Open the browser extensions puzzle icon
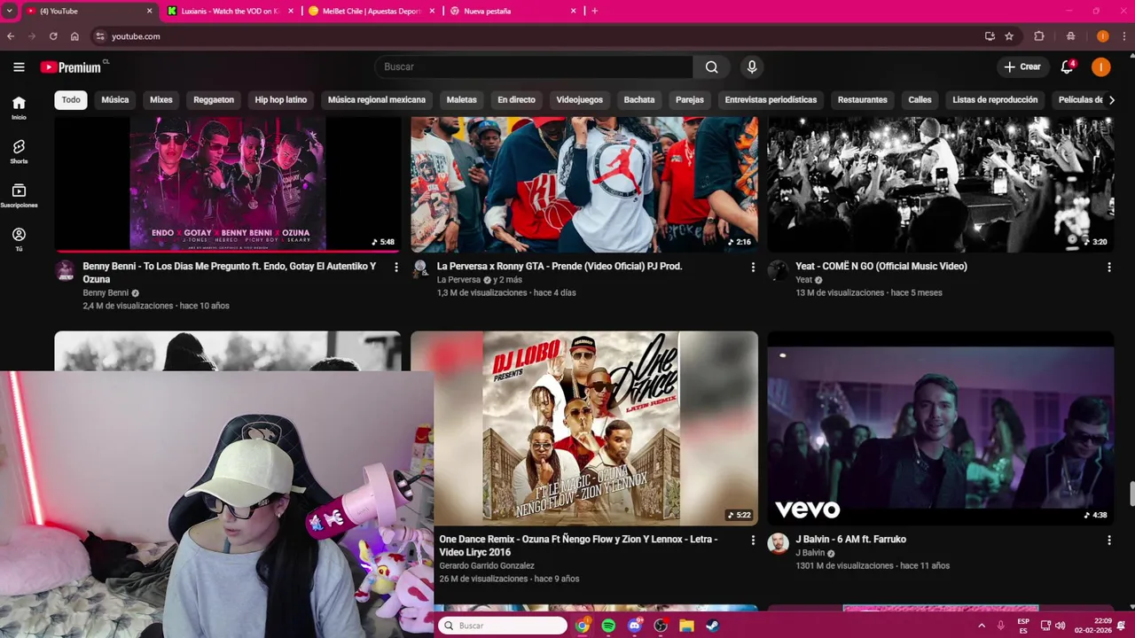The width and height of the screenshot is (1135, 638). coord(1039,36)
